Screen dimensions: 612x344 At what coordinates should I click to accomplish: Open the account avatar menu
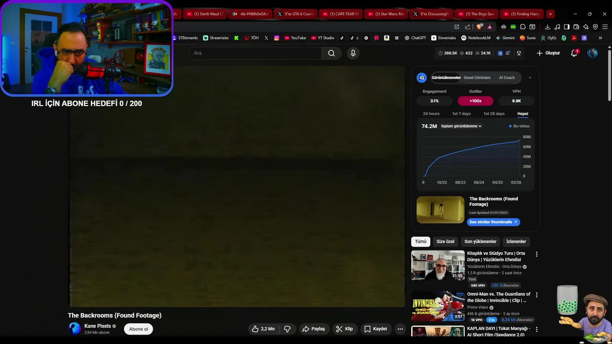592,53
